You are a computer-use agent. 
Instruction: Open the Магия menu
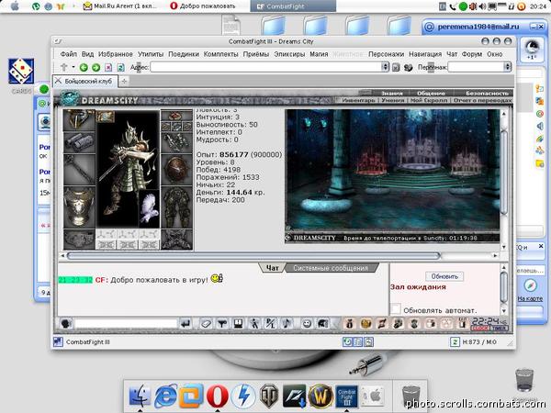319,54
